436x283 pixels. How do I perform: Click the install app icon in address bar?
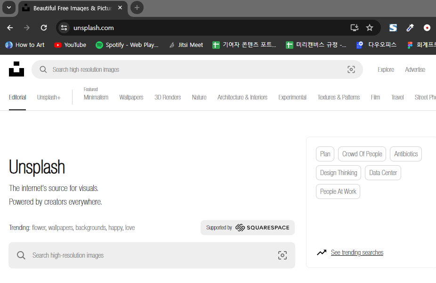pyautogui.click(x=354, y=28)
